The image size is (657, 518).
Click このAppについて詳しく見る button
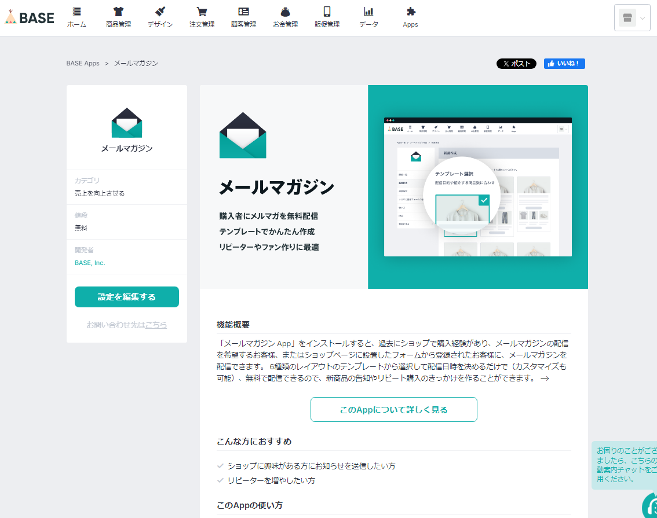coord(394,410)
